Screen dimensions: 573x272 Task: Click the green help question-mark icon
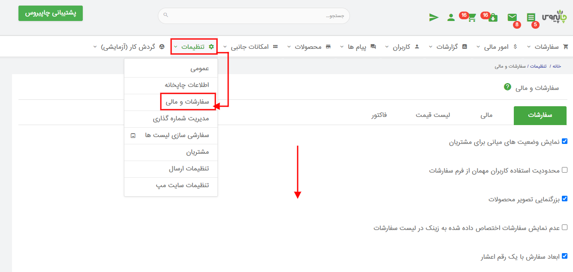point(507,87)
